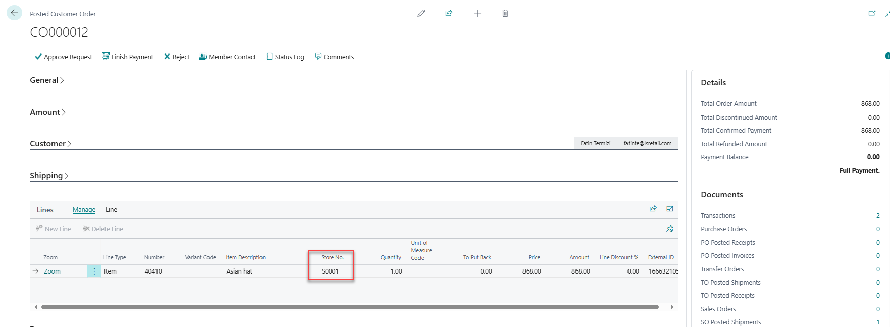Expand the Lines section to full view

[670, 209]
